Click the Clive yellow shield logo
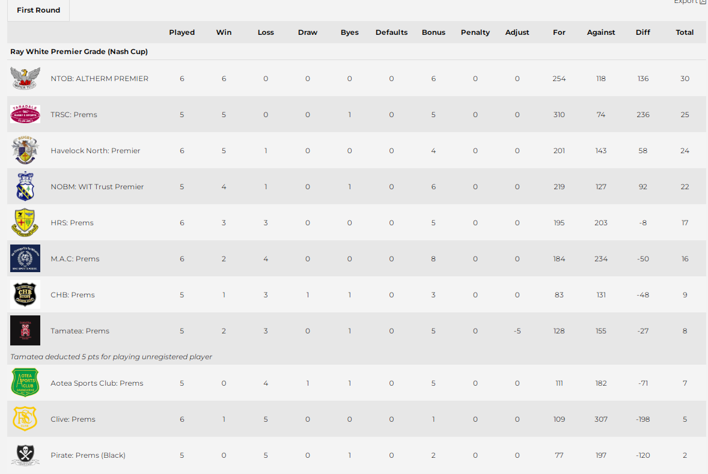 point(25,419)
